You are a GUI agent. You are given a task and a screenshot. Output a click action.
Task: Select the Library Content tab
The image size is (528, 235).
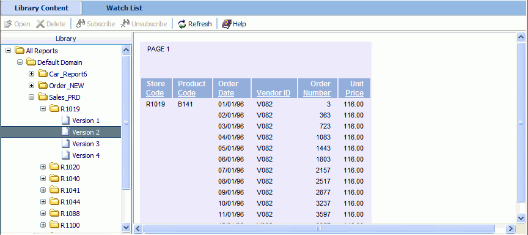42,8
